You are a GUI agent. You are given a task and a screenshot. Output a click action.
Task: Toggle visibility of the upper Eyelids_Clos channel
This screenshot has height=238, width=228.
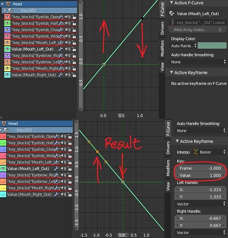pyautogui.click(x=7, y=30)
